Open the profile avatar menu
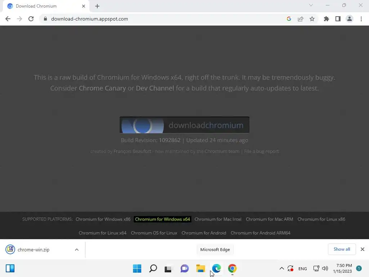369x277 pixels. point(350,19)
